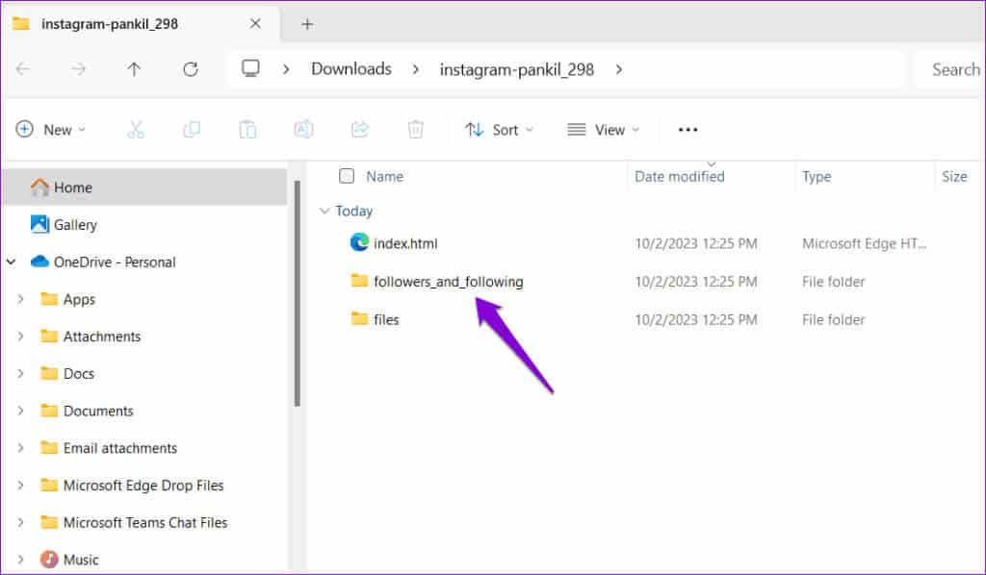
Task: Expand chevron after Downloads breadcrumb
Action: pyautogui.click(x=416, y=69)
